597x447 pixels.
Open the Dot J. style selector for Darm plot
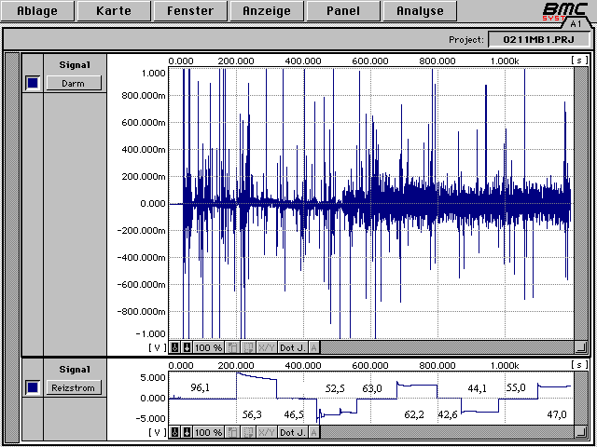tap(293, 347)
